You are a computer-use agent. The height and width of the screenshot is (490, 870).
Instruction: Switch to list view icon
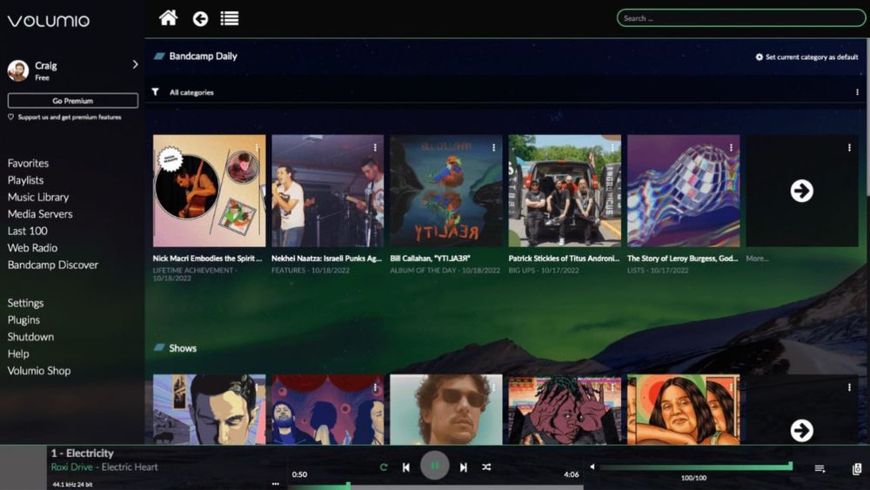coord(230,19)
